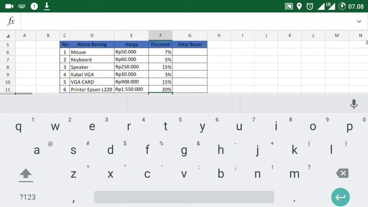The width and height of the screenshot is (368, 207).
Task: Tap the letter q key
Action: click(18, 126)
